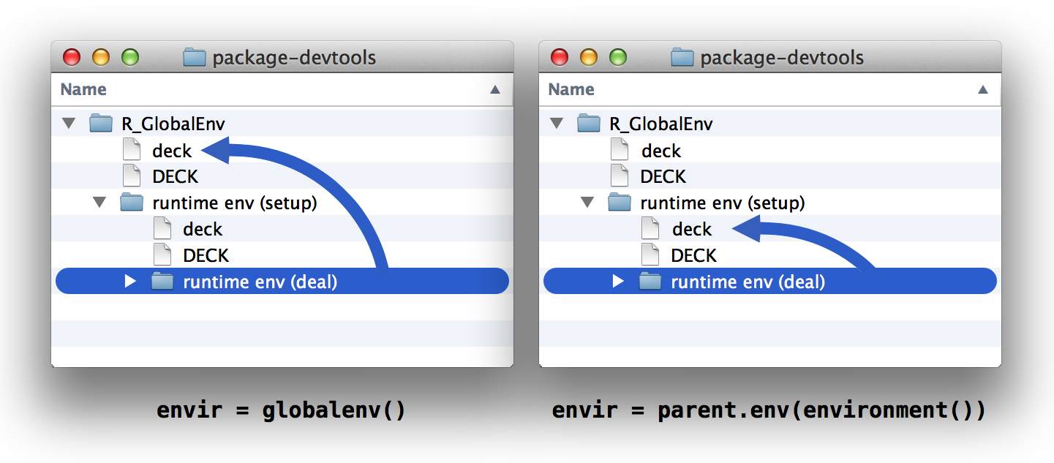Click runtime env (deal) folder icon, right window
Viewport: 1054px width, 463px height.
click(650, 281)
